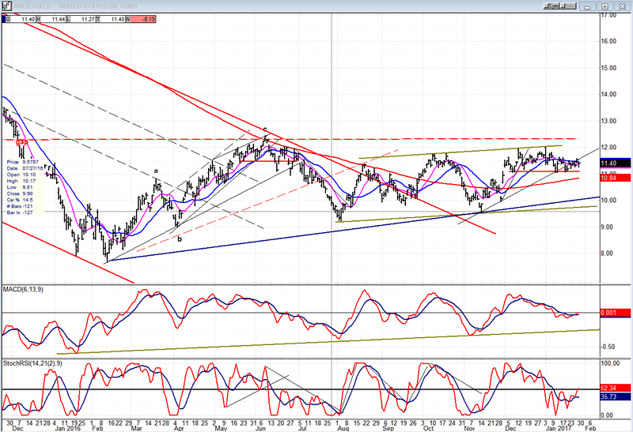Click the 35.73 StochRSI value marker
Viewport: 633px width, 432px height.
tap(608, 397)
